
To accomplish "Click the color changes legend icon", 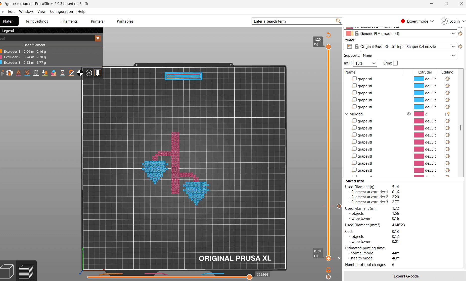I will [54, 73].
